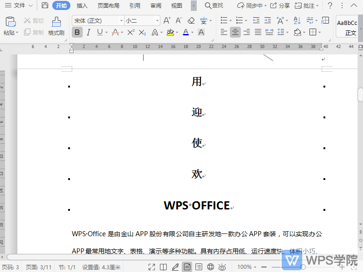Viewport: 363px width, 272px height.
Task: Increase font size with the A+ icon
Action: point(167,20)
